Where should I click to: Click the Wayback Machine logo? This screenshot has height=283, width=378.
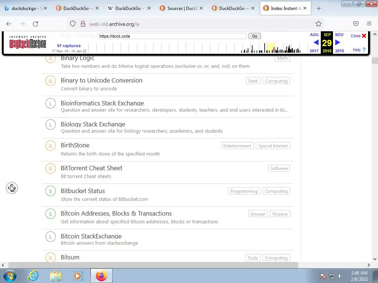(27, 42)
